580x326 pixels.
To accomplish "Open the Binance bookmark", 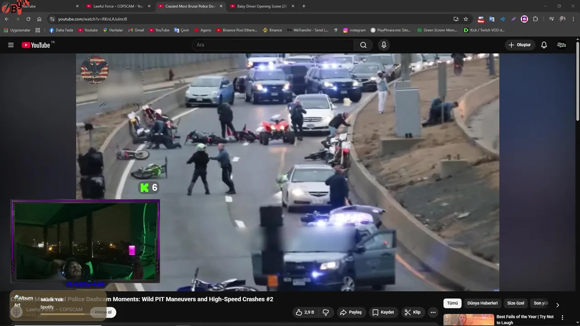I will point(272,30).
